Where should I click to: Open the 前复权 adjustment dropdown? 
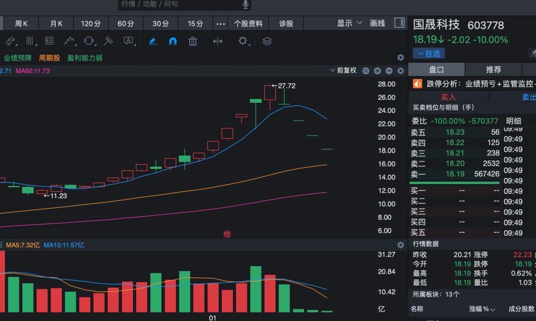pos(343,70)
